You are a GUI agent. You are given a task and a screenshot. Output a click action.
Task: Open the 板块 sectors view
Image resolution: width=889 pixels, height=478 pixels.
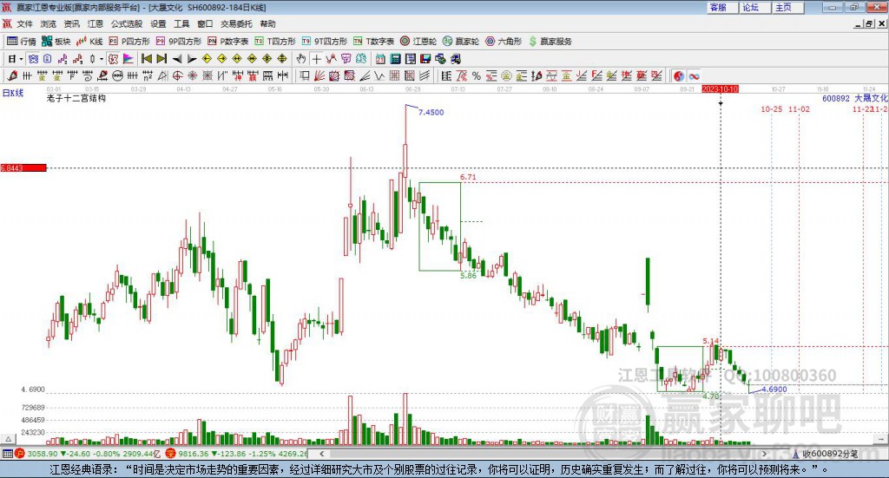[56, 42]
